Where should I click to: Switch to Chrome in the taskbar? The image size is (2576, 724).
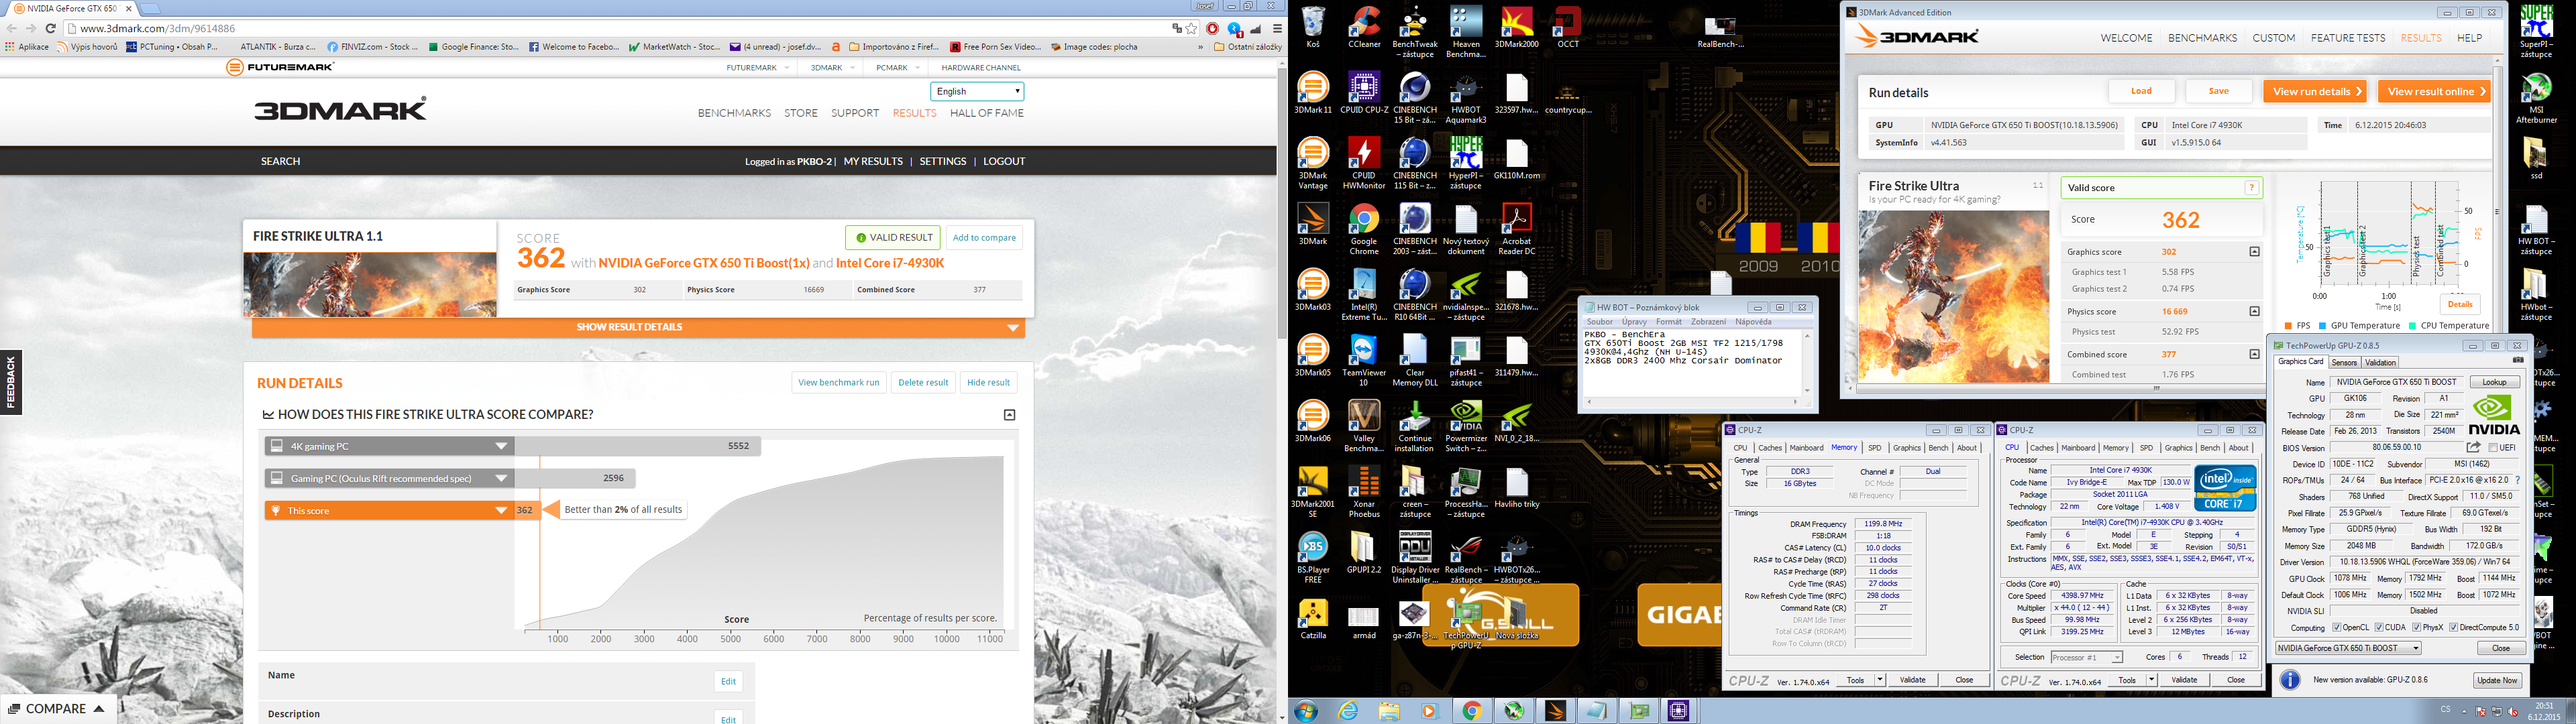[x=1471, y=711]
